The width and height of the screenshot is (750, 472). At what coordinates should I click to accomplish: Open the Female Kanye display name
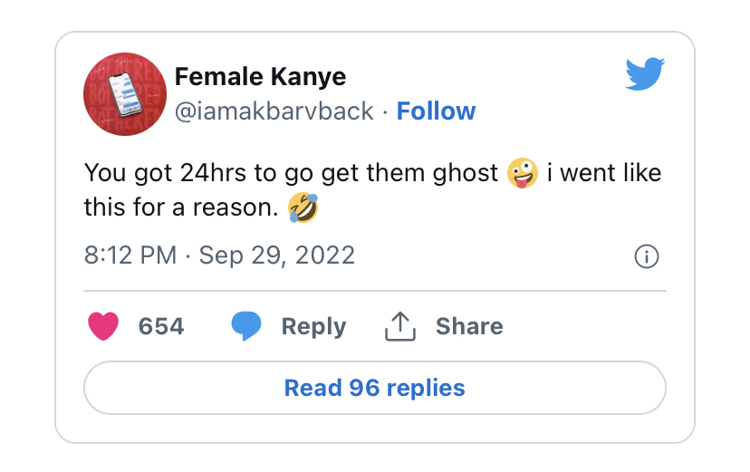coord(260,76)
